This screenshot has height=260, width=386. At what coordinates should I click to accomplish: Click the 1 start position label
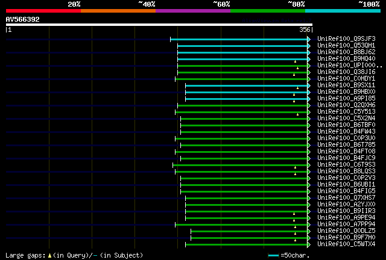10,30
